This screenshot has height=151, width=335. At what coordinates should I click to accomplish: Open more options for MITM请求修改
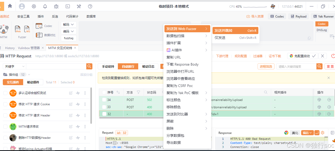(x=85, y=127)
